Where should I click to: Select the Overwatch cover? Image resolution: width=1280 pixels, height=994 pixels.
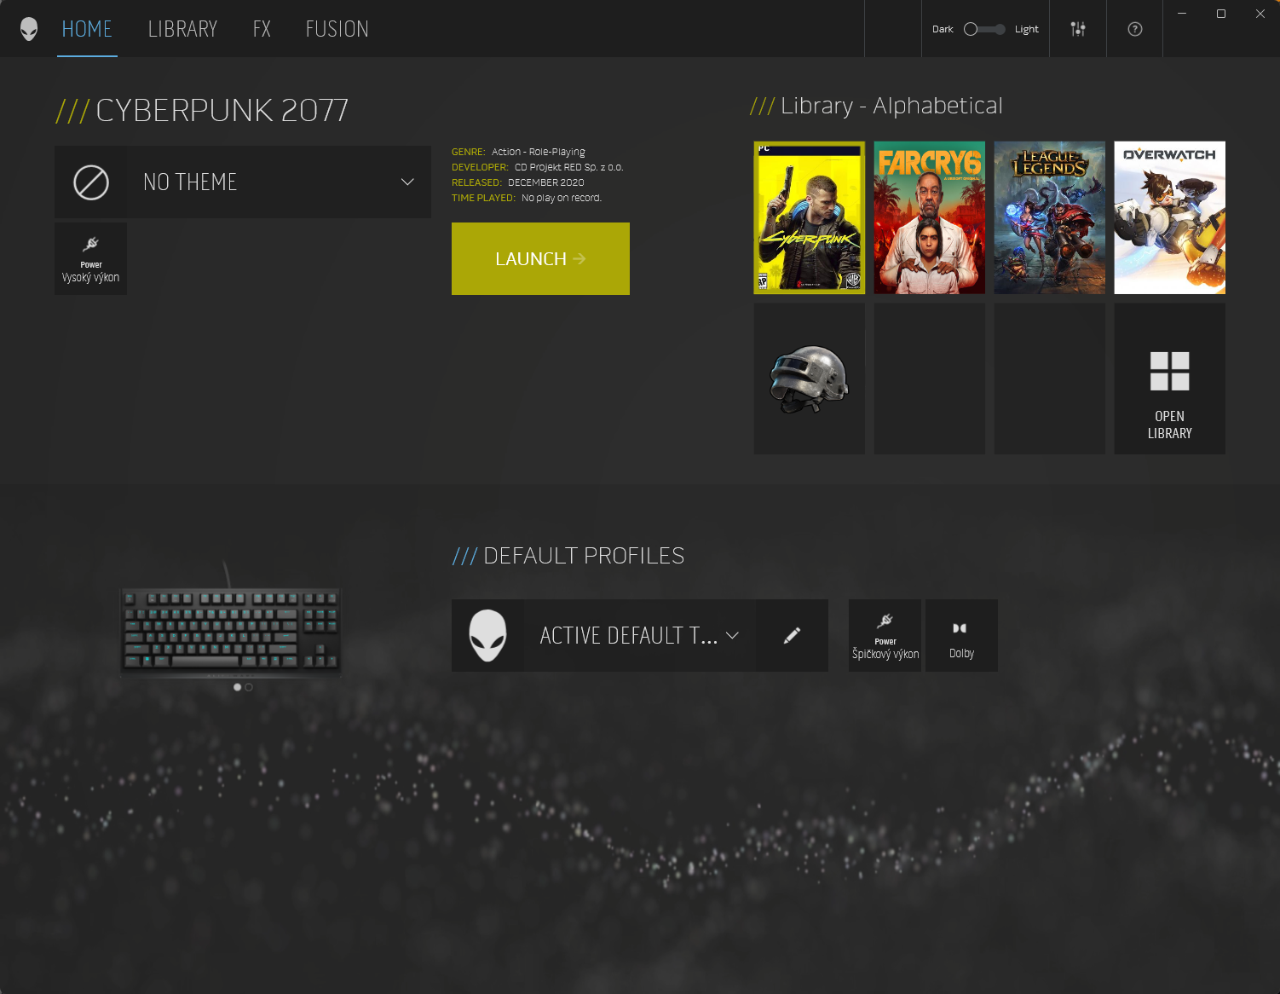(1170, 217)
